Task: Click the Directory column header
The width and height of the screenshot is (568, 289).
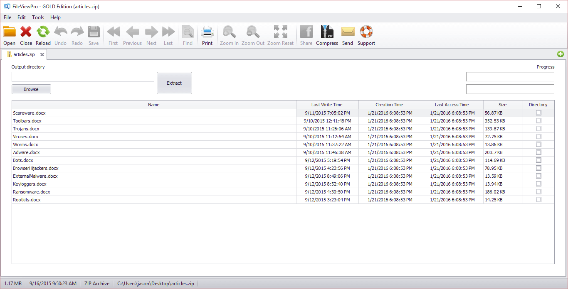Action: tap(538, 105)
